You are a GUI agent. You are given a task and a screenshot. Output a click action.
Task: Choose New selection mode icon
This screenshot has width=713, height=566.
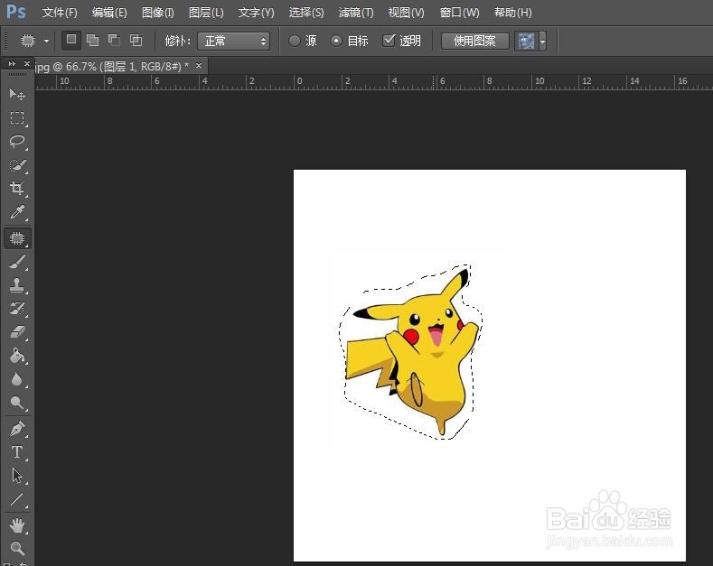click(71, 40)
